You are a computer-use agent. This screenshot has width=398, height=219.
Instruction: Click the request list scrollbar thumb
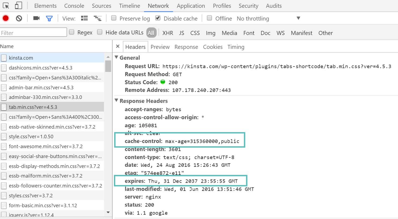click(x=108, y=66)
